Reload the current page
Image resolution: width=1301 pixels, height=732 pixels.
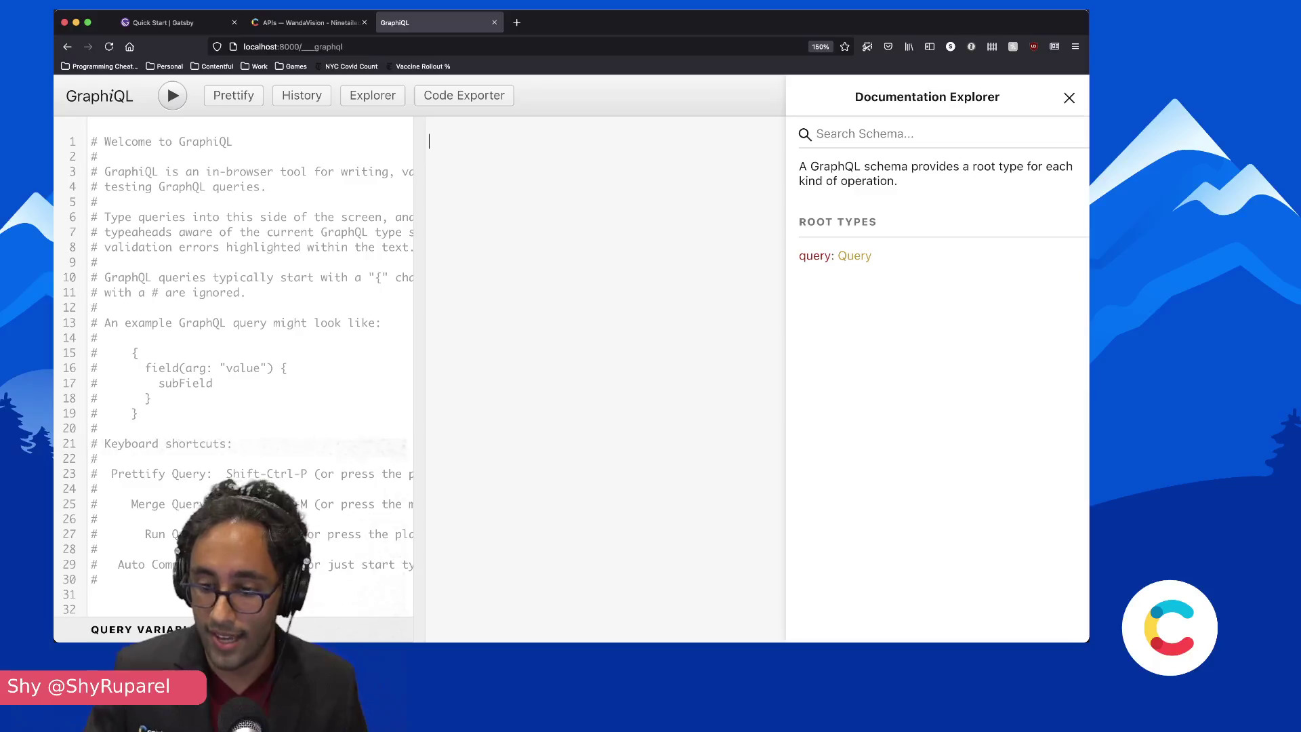(x=109, y=47)
